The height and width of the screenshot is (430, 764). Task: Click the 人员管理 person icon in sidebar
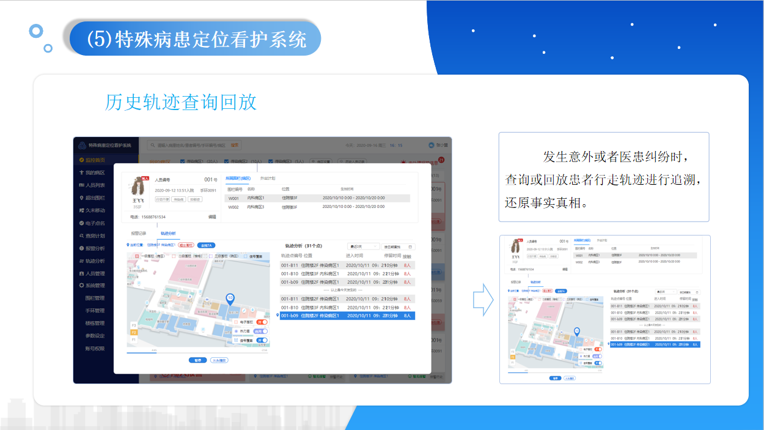(81, 273)
